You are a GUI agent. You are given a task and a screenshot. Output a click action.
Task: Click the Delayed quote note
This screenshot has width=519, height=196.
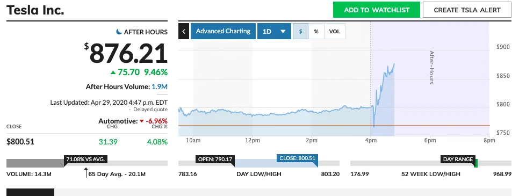pos(150,110)
